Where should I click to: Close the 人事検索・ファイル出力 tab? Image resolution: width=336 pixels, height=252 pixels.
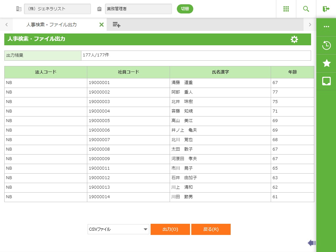click(x=101, y=25)
